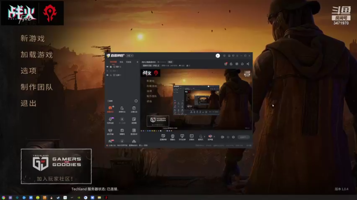
Task: Start a new game via 新游戏
Action: coord(33,39)
